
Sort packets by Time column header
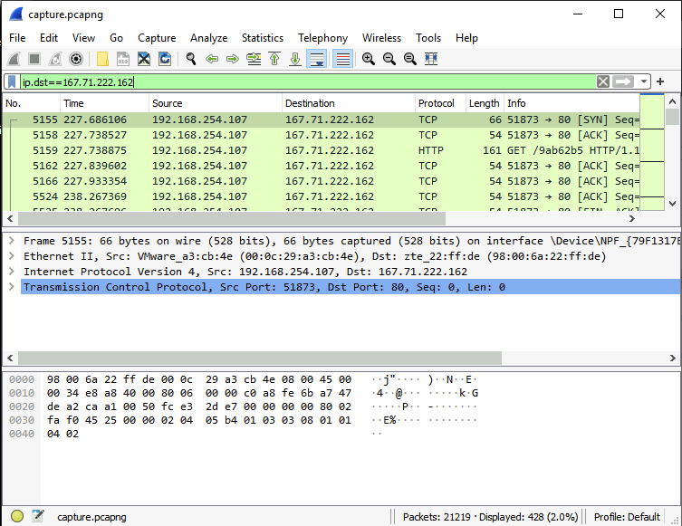coord(104,103)
